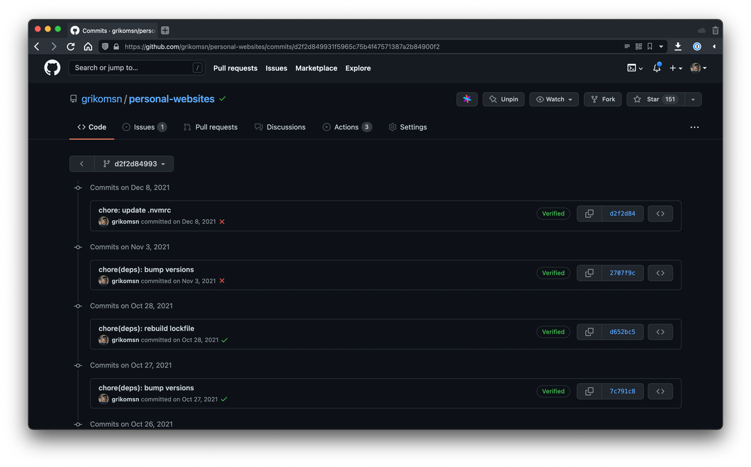The image size is (751, 467).
Task: Click failed status X on update .nvmrc commit
Action: tap(222, 222)
